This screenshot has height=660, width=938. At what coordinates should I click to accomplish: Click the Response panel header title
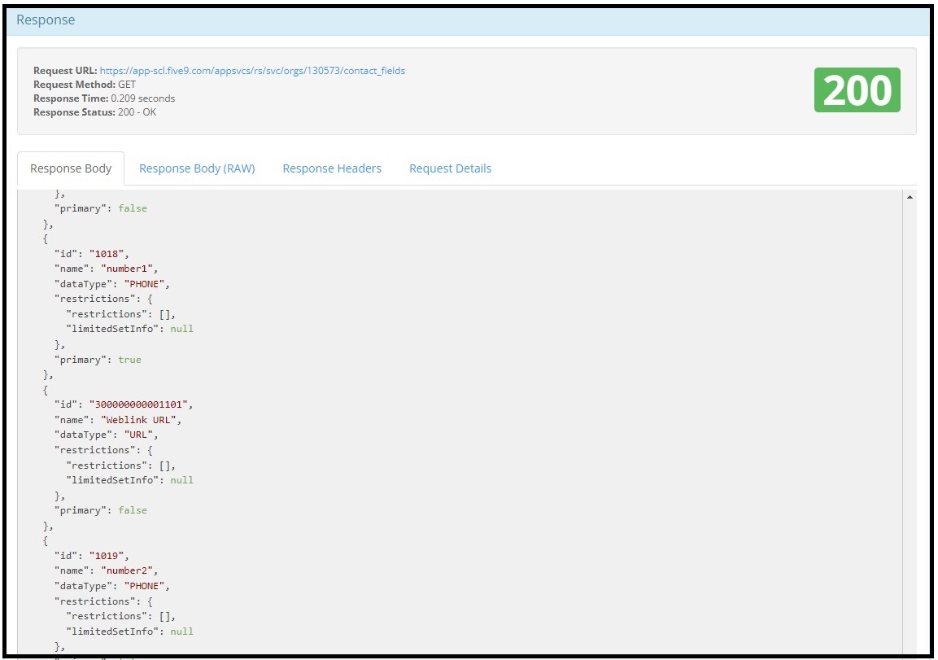click(46, 20)
